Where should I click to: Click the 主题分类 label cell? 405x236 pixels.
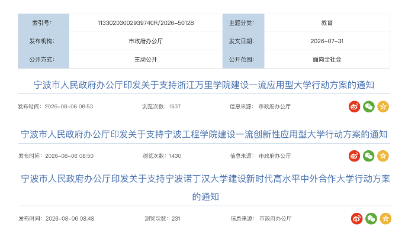point(243,23)
